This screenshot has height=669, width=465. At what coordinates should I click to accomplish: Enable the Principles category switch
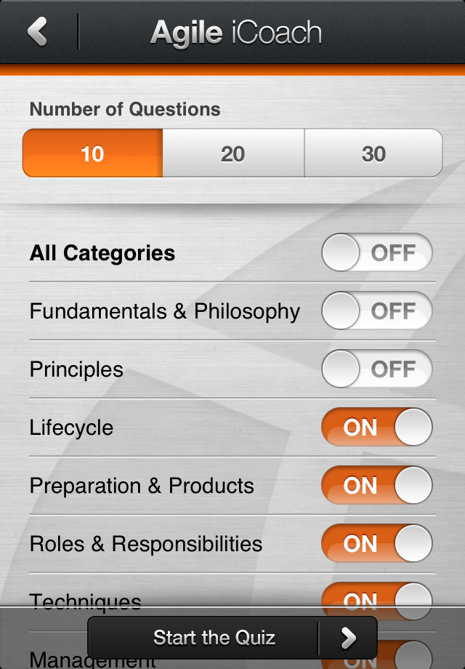click(376, 369)
